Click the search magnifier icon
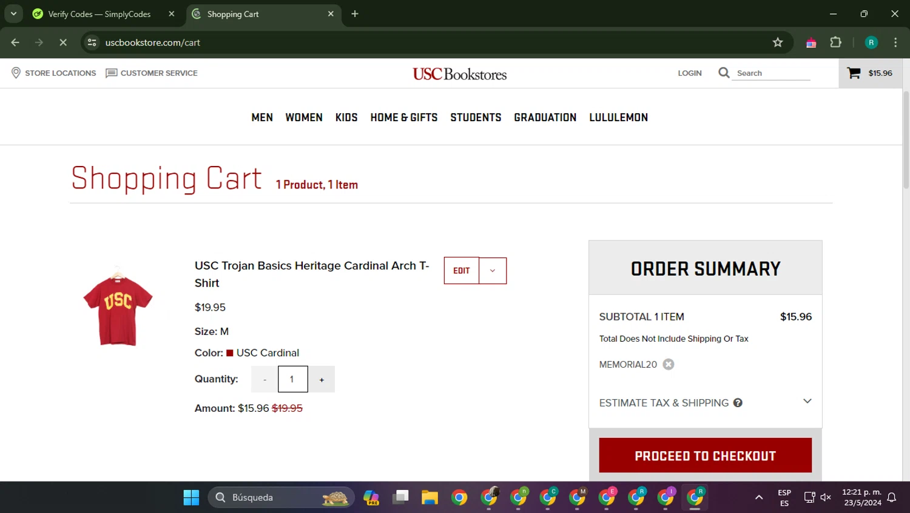Image resolution: width=910 pixels, height=513 pixels. [724, 73]
